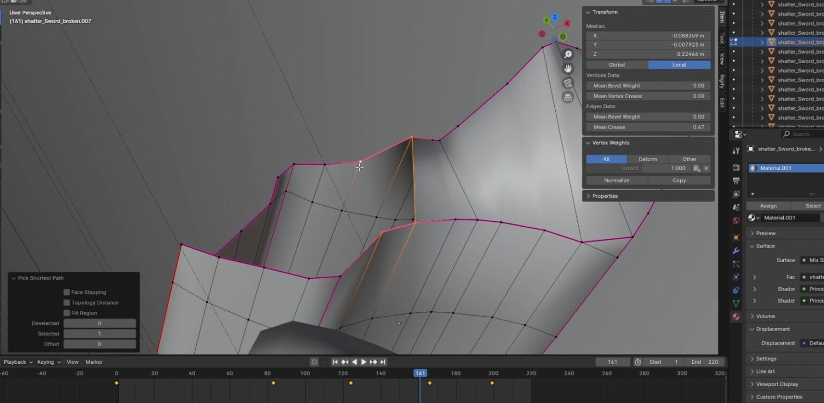
Task: Switch perspective/orthographic with the grid icon
Action: [x=568, y=97]
